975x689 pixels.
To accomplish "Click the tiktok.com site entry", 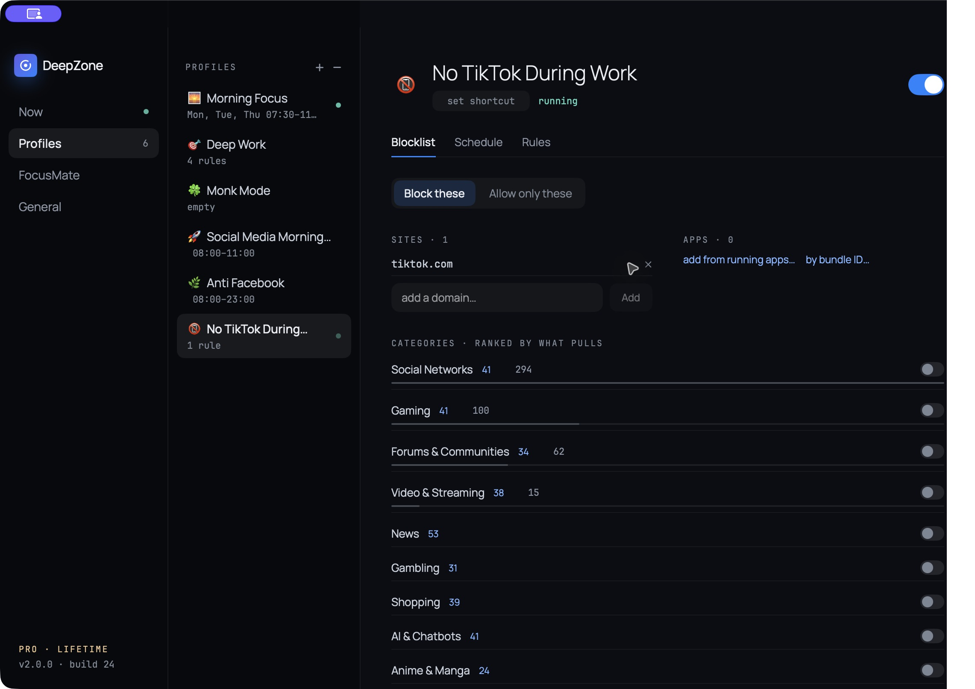I will pyautogui.click(x=422, y=264).
